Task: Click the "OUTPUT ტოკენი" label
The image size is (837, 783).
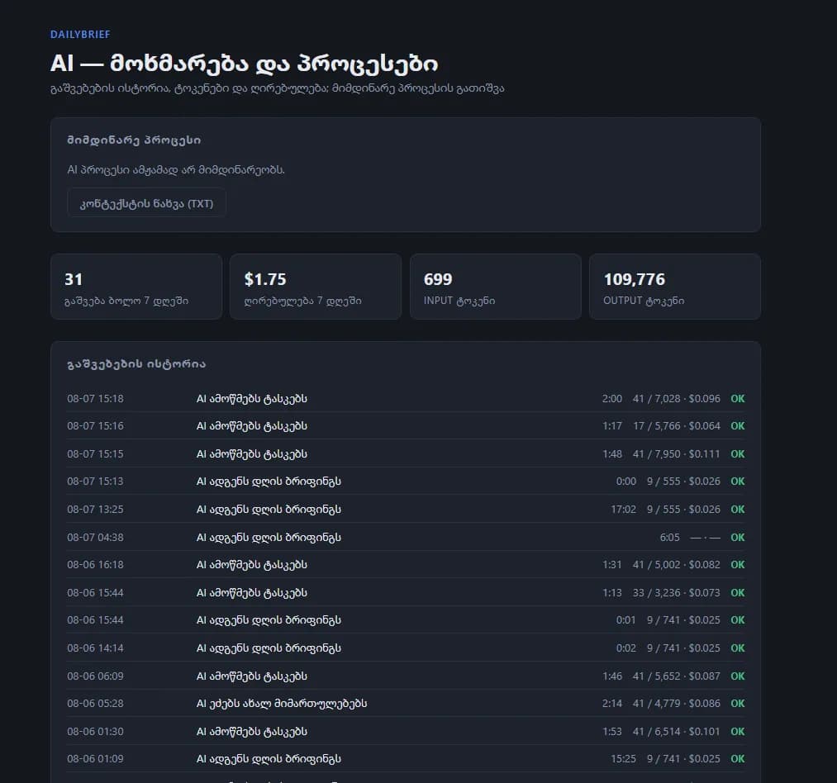Action: 644,301
